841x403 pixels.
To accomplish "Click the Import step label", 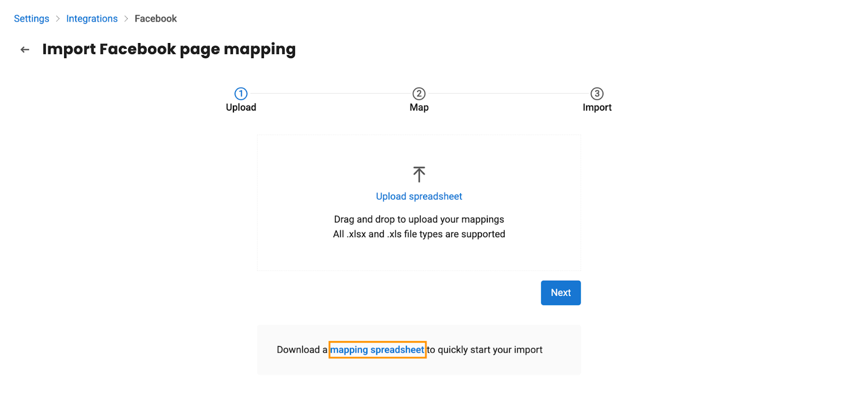I will coord(597,108).
